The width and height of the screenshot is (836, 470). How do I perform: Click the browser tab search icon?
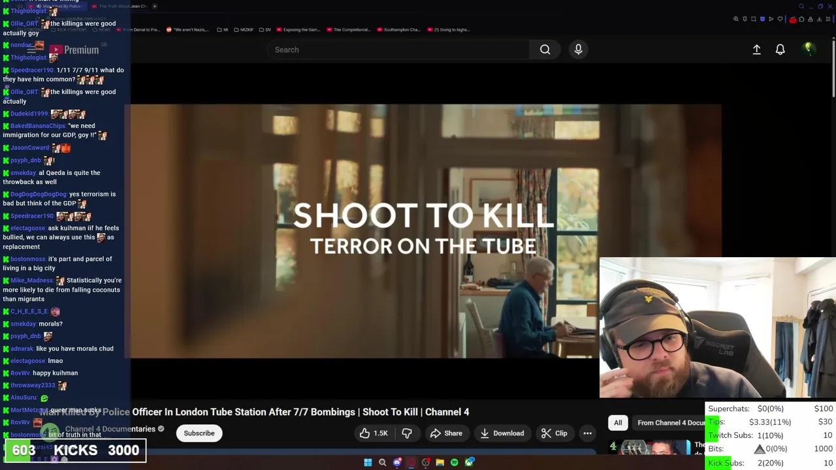[801, 7]
